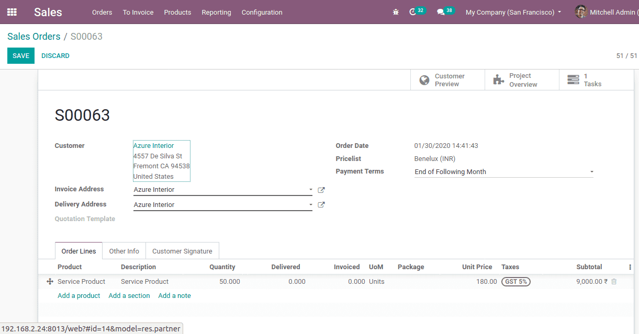The image size is (639, 334).
Task: Delete the Service Product order line
Action: (x=614, y=282)
